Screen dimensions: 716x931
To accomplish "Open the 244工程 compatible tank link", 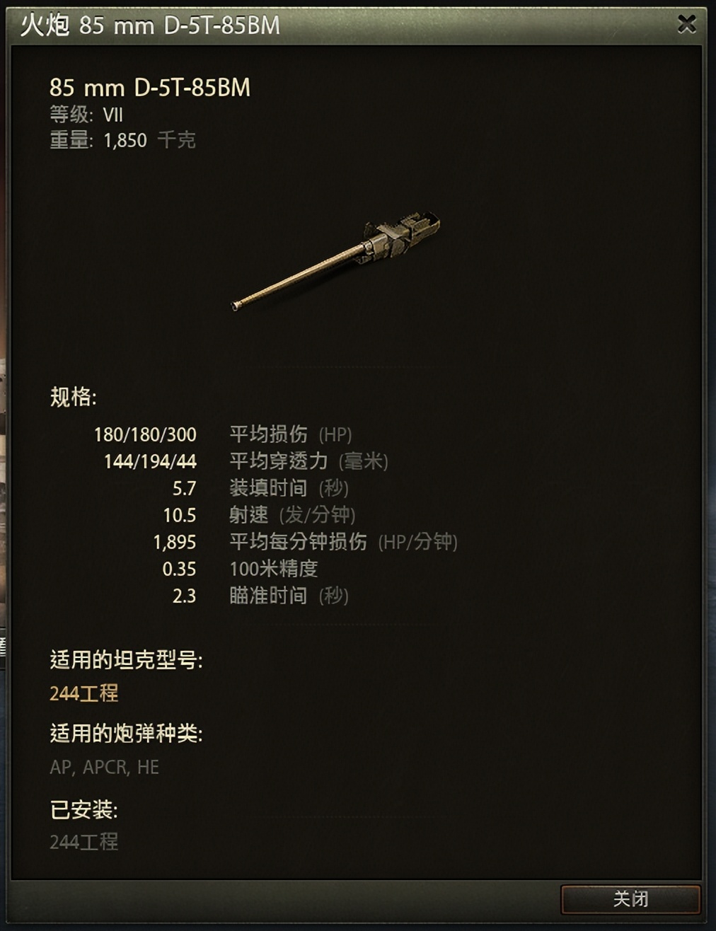I will click(x=84, y=693).
